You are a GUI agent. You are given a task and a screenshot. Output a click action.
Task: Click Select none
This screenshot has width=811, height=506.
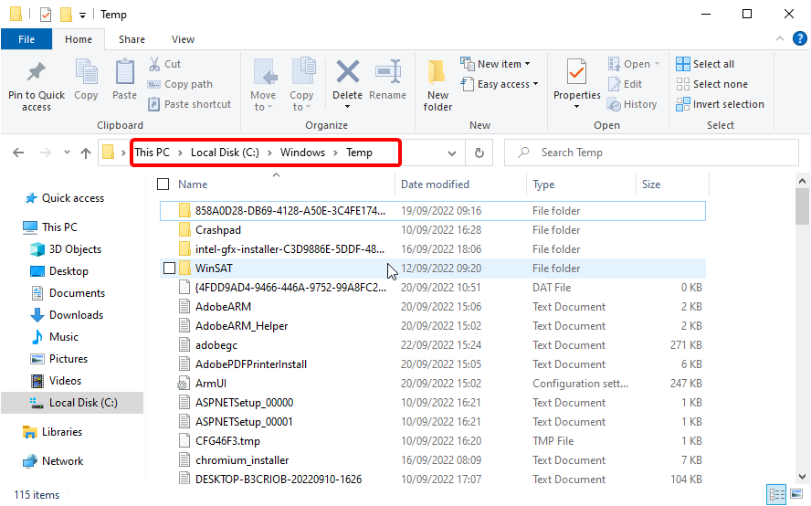[x=711, y=84]
